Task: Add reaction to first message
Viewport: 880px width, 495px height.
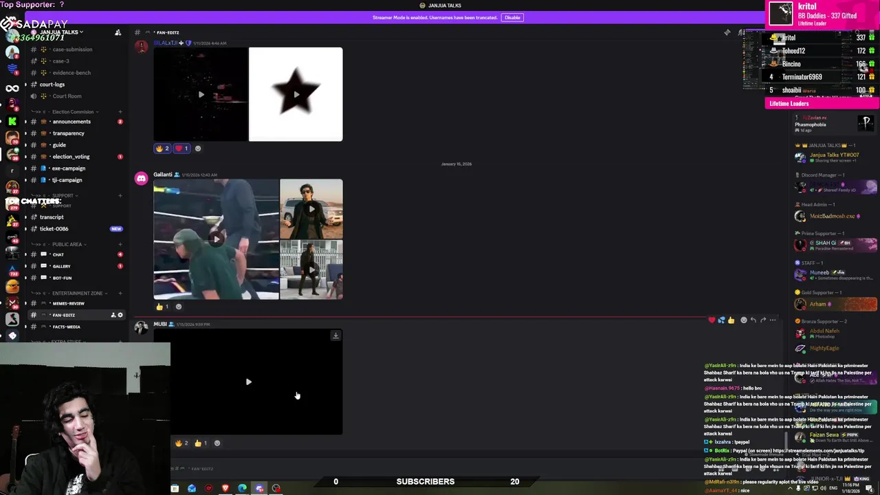Action: 198,148
